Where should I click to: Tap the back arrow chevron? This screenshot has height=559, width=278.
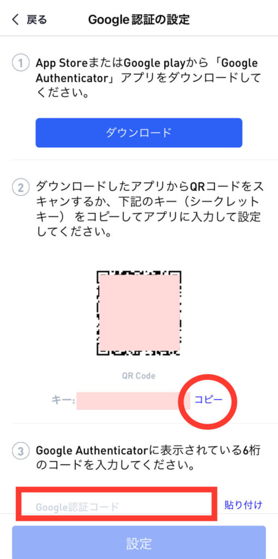pos(15,20)
